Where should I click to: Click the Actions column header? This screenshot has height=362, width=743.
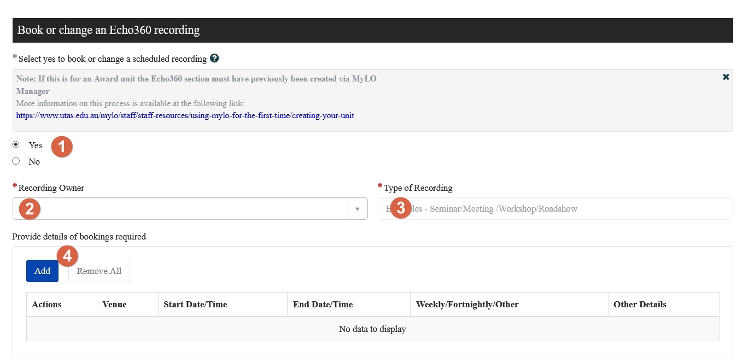pos(62,305)
